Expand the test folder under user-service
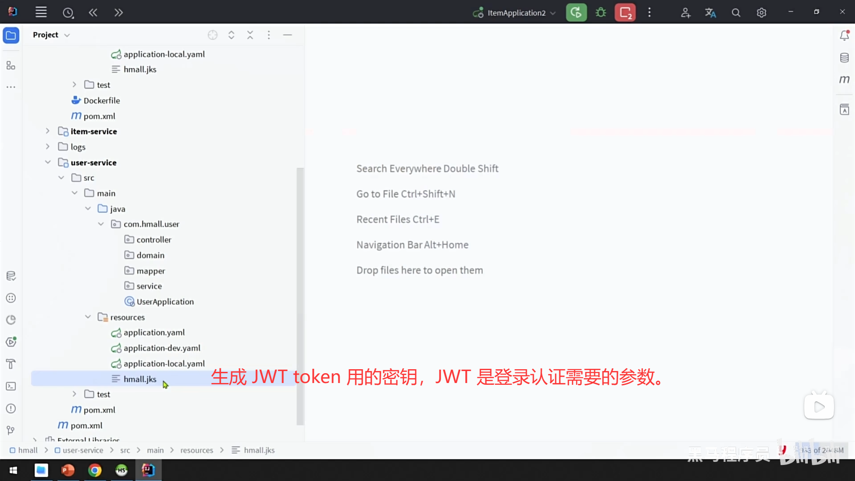 pos(74,394)
